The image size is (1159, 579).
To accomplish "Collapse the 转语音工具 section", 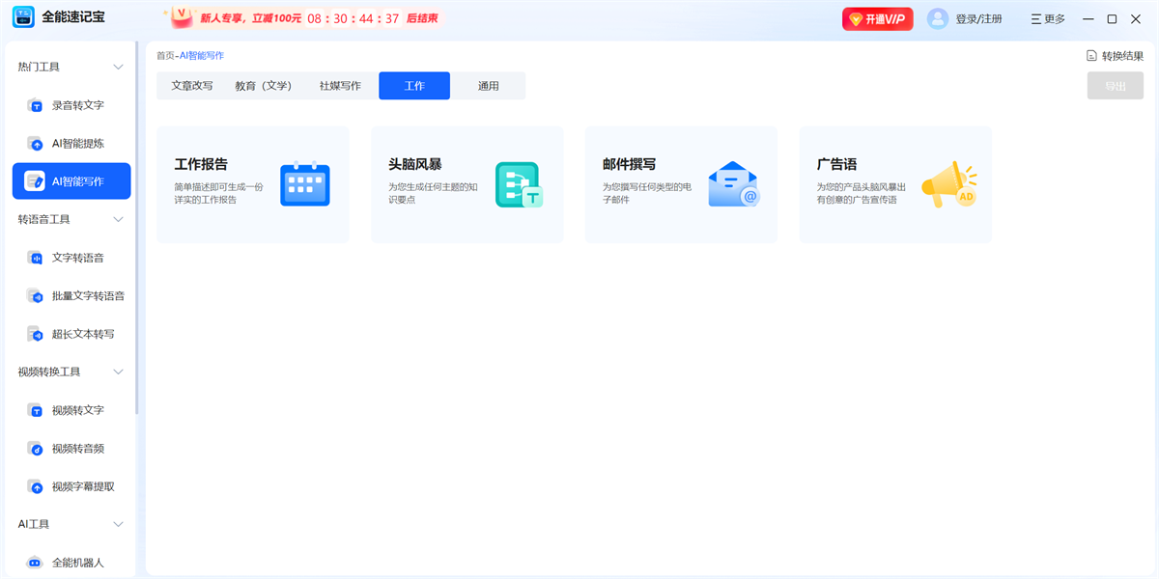I will pos(119,219).
